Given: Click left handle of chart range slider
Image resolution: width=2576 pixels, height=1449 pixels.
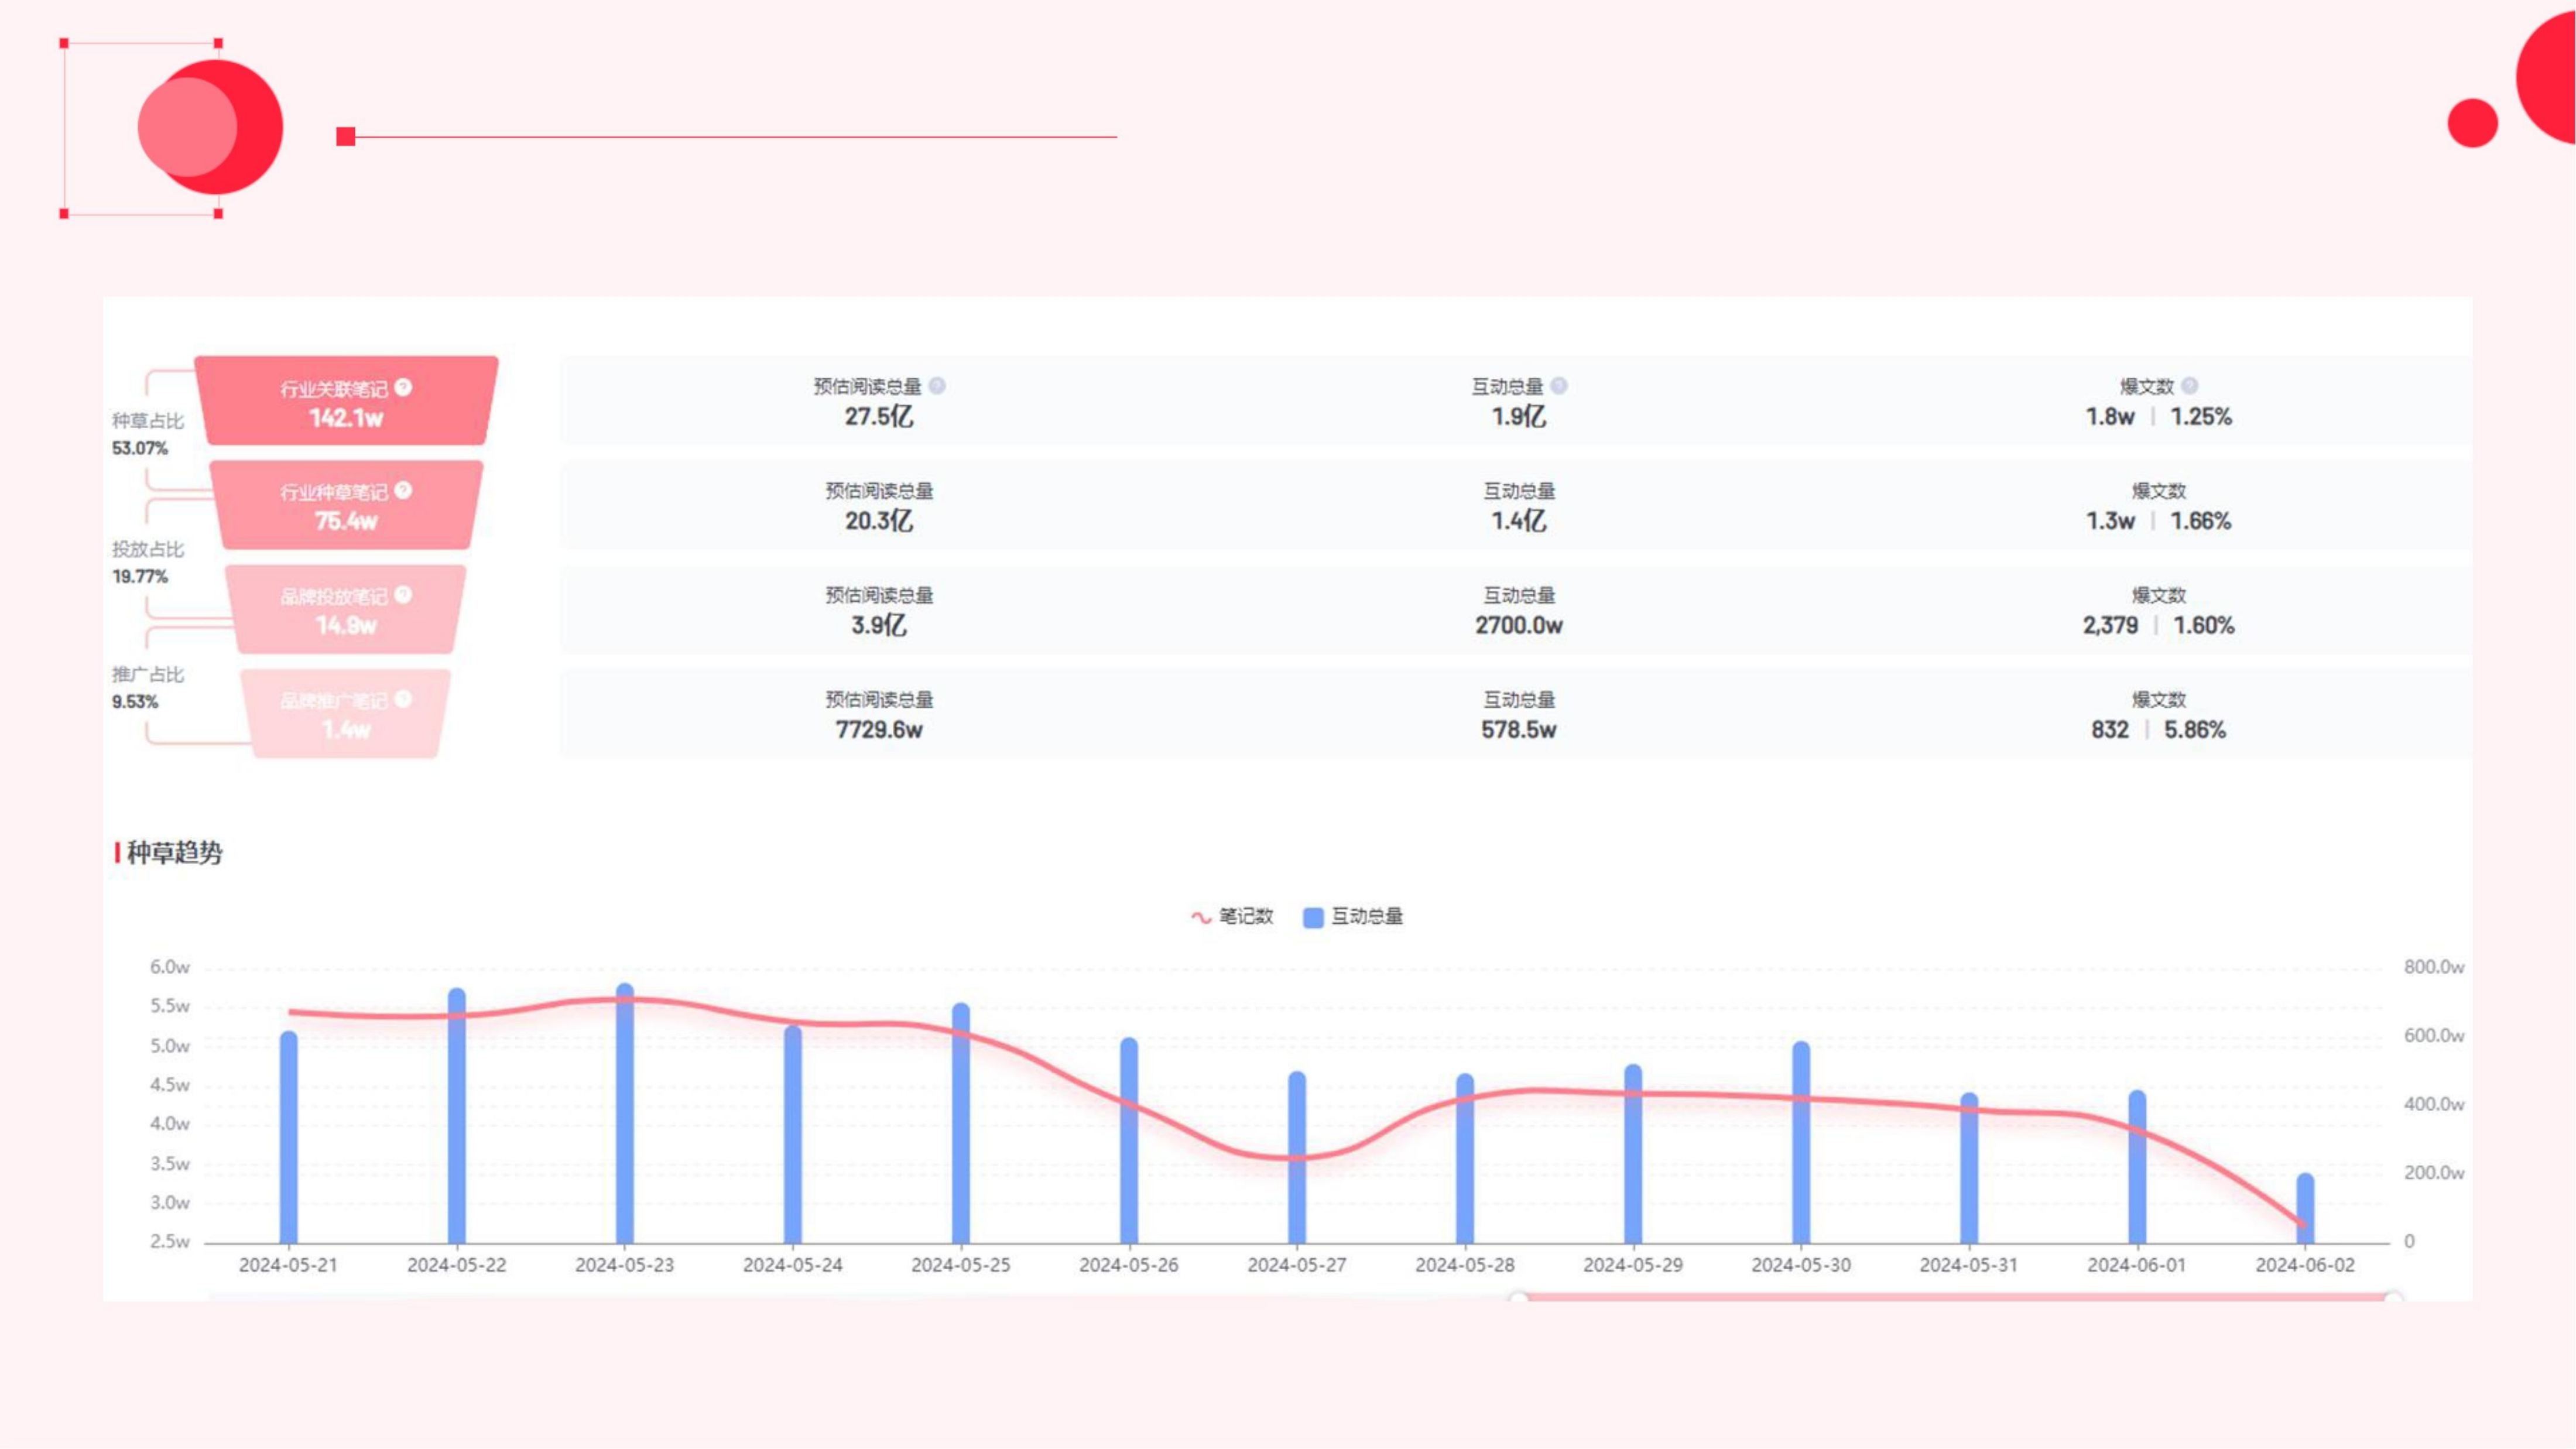Looking at the screenshot, I should tap(1519, 1297).
